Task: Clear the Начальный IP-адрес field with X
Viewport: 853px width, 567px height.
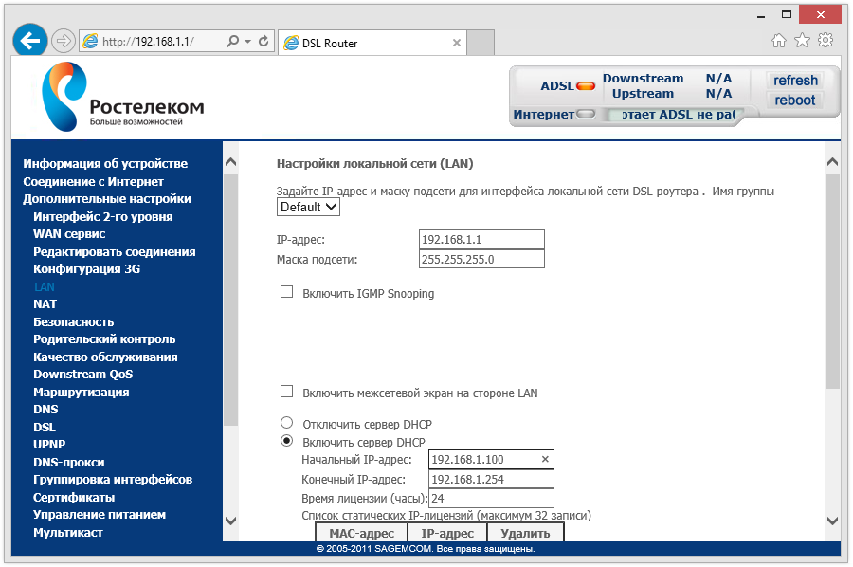Action: click(x=545, y=459)
